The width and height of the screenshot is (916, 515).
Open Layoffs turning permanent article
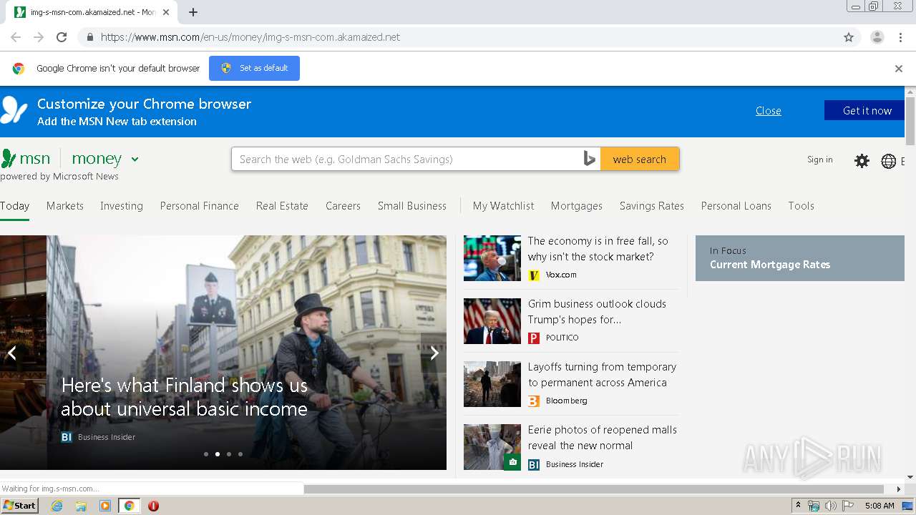pyautogui.click(x=602, y=375)
